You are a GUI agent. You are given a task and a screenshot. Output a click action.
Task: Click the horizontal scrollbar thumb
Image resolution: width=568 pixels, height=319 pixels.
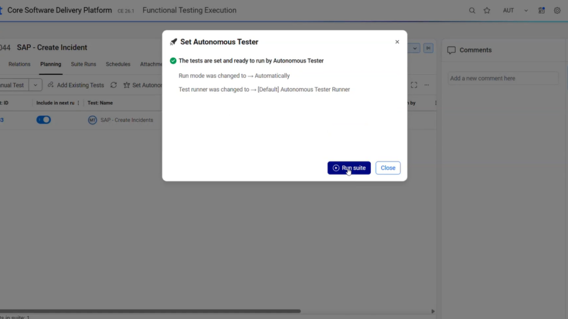[150, 311]
